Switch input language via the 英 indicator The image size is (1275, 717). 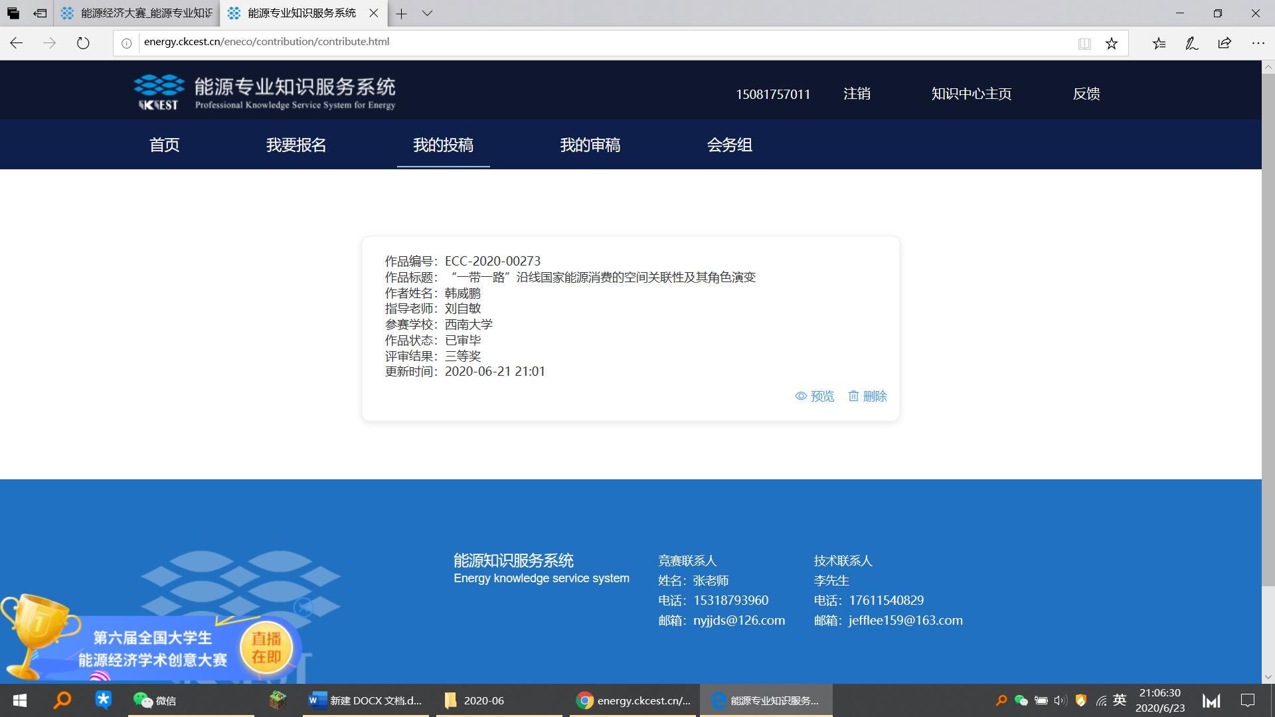1119,700
